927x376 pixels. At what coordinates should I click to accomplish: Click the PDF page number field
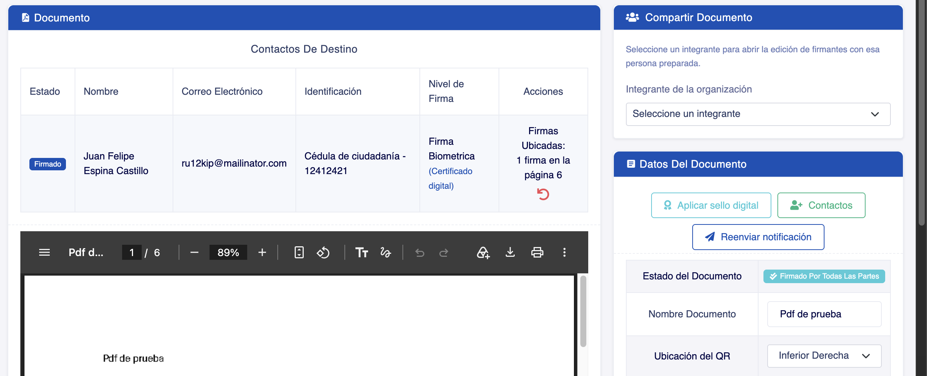click(132, 252)
